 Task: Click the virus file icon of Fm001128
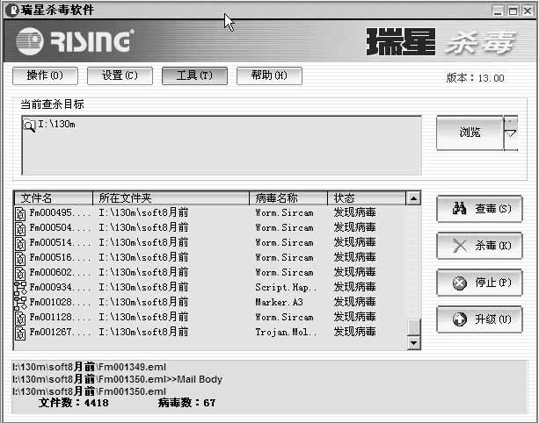20,318
